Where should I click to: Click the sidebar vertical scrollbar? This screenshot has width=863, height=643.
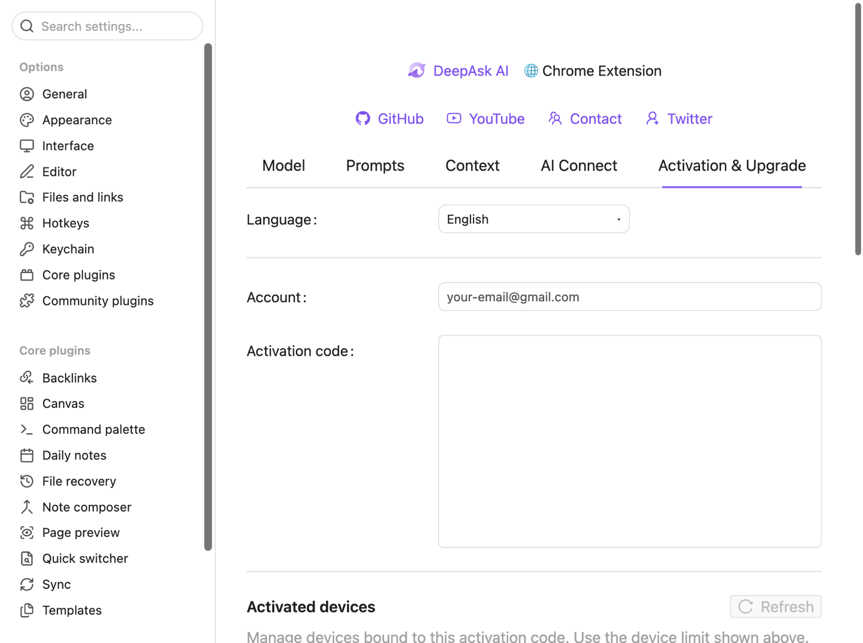pos(208,297)
